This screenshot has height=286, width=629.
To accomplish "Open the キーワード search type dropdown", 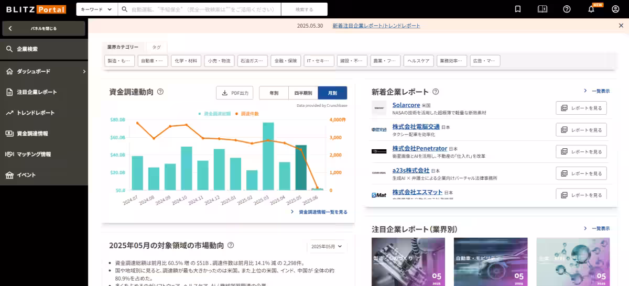I will tap(96, 9).
